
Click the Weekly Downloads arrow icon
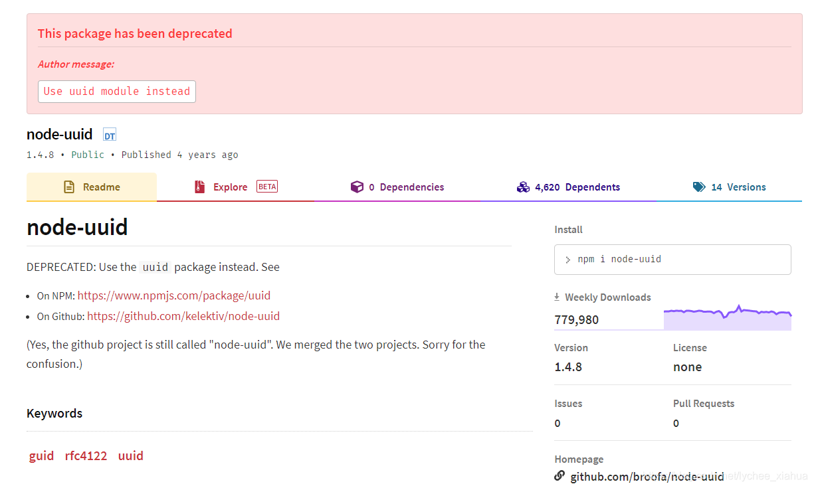tap(557, 297)
